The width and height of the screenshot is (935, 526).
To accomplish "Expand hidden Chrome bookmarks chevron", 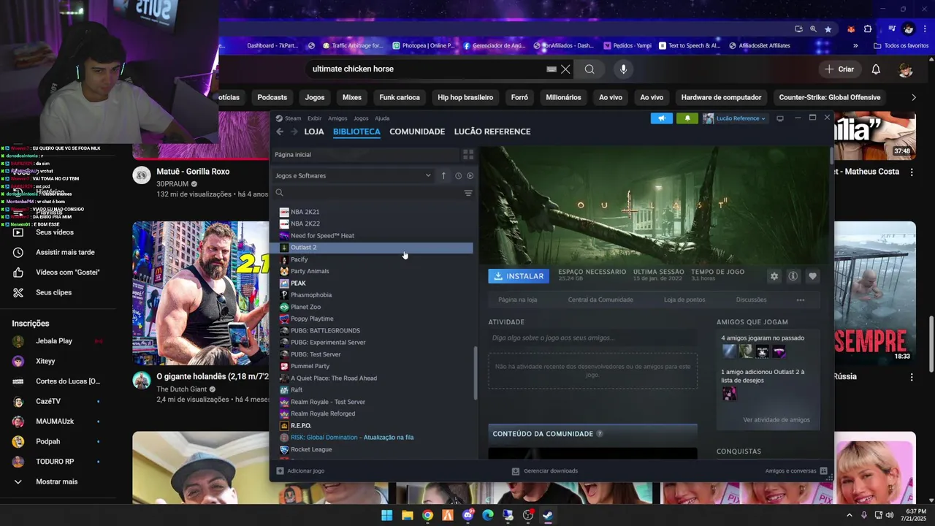I will pyautogui.click(x=855, y=45).
